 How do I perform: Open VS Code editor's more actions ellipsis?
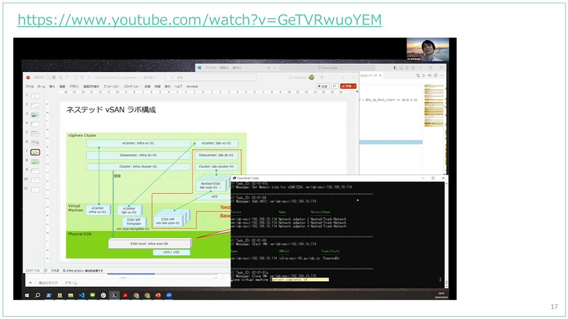pos(441,76)
